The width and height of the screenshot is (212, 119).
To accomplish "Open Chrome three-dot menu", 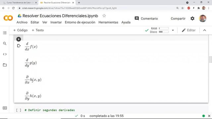I will 209,8.
